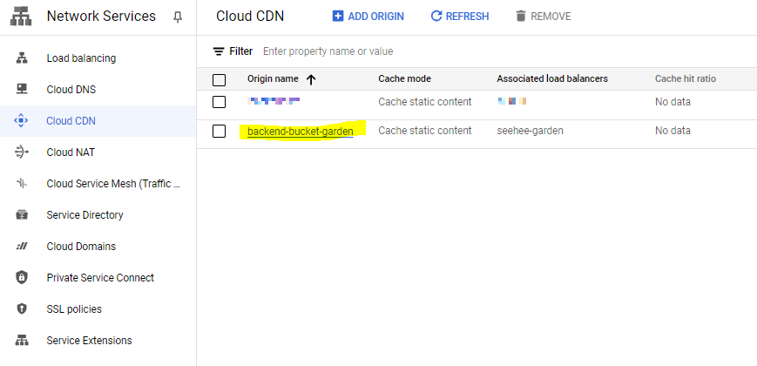Click the Network Services heading
This screenshot has width=757, height=366.
click(101, 17)
